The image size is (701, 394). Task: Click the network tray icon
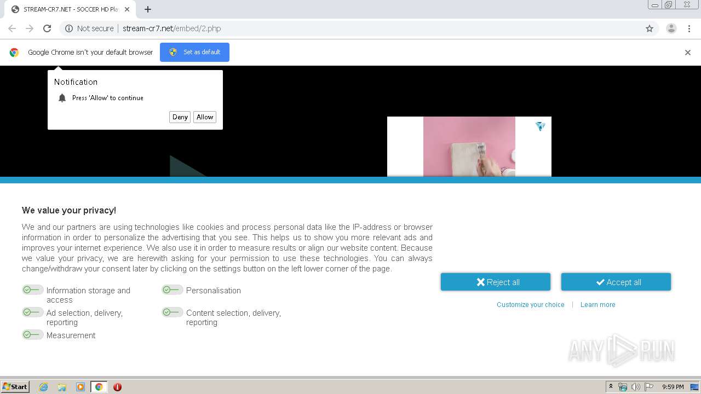pyautogui.click(x=623, y=387)
